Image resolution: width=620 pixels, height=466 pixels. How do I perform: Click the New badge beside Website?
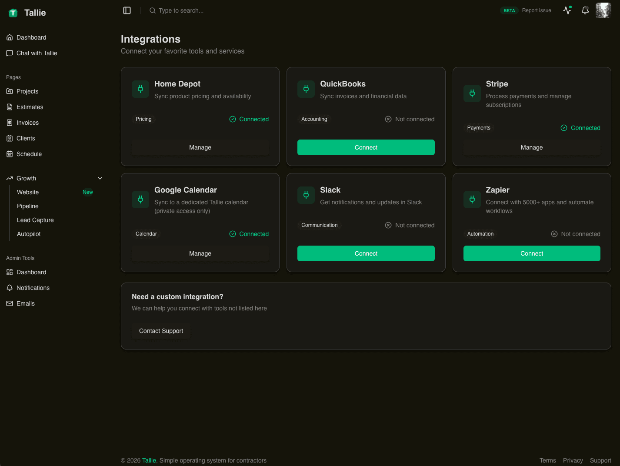pyautogui.click(x=88, y=192)
